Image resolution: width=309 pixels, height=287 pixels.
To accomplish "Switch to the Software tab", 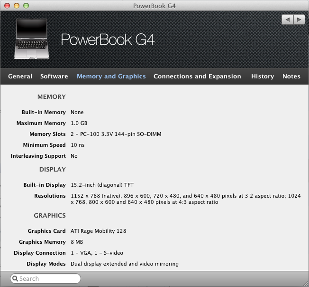I will tap(54, 76).
